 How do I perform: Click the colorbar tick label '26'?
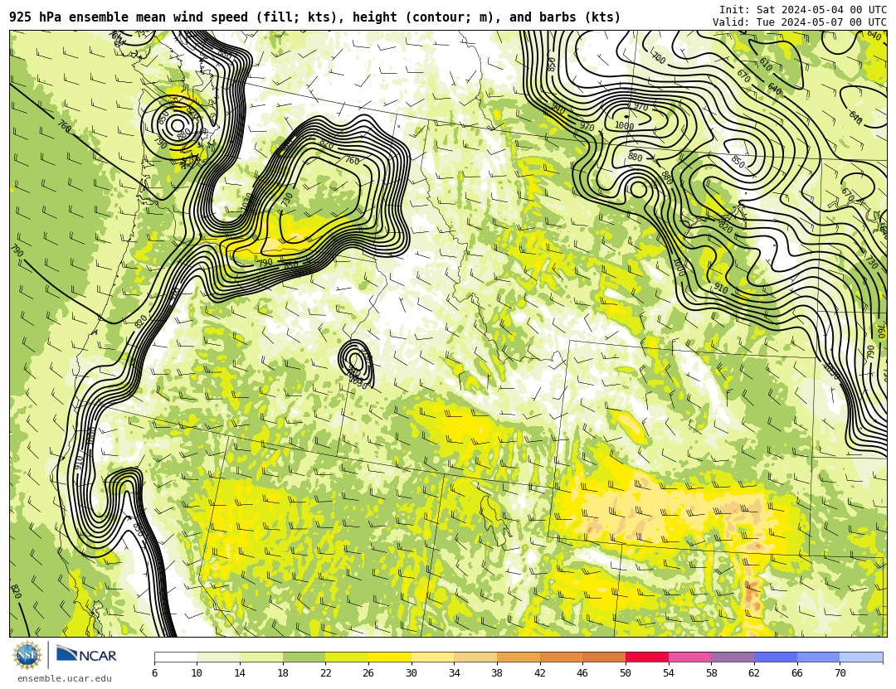(x=368, y=673)
